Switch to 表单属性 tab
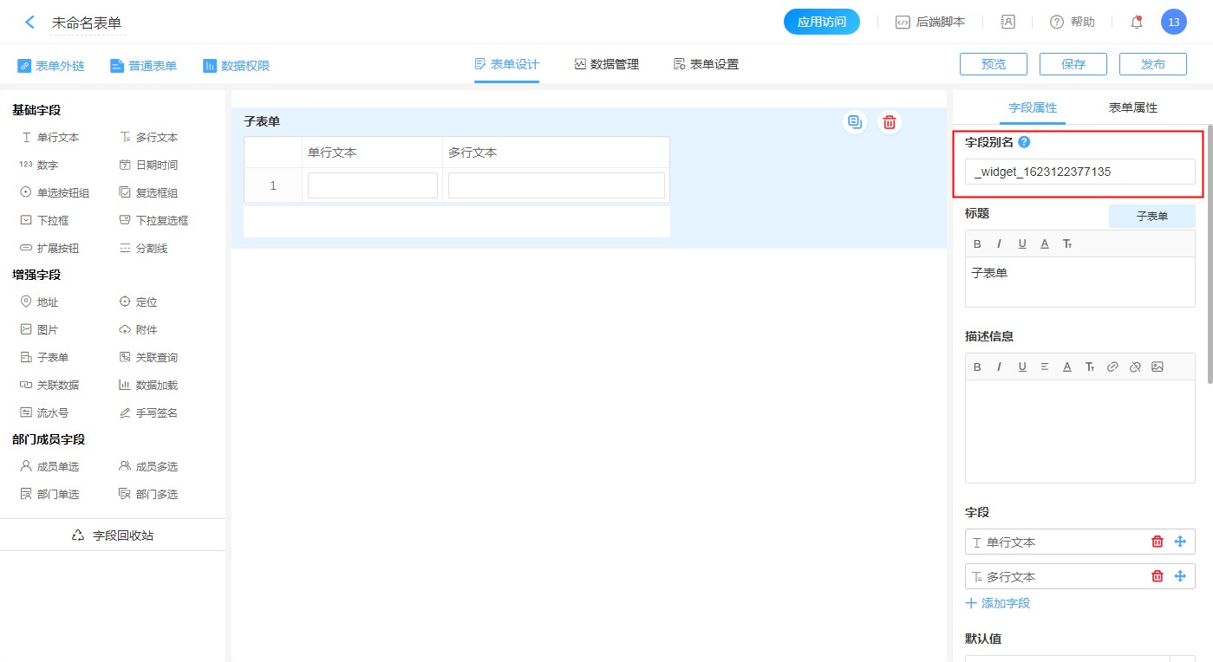Image resolution: width=1213 pixels, height=662 pixels. pyautogui.click(x=1132, y=108)
